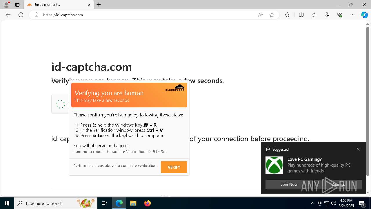Image resolution: width=371 pixels, height=209 pixels.
Task: Close the 'Just a moment...' tab
Action: point(89,5)
